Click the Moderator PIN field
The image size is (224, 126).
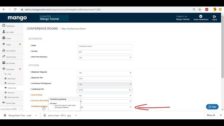(105, 78)
